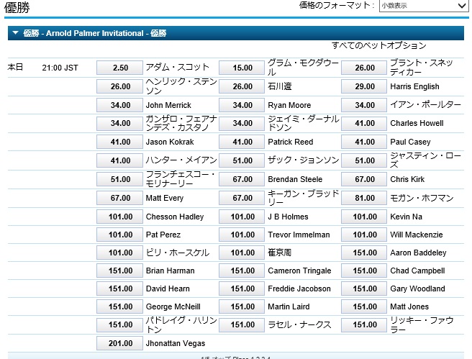This screenshot has width=472, height=359.
Task: Pick 151.00 odds for ラセル・ナークス
Action: [x=242, y=324]
